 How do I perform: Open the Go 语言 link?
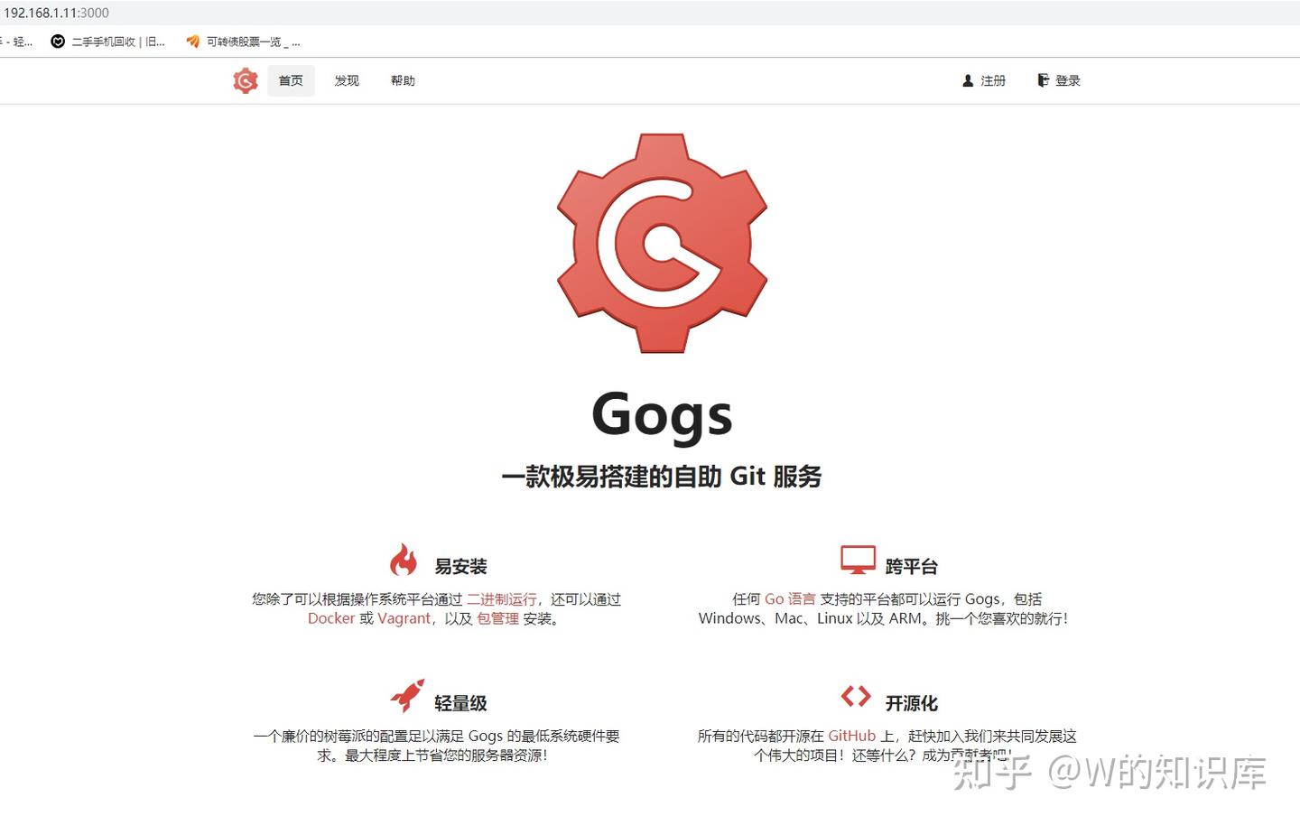(789, 598)
